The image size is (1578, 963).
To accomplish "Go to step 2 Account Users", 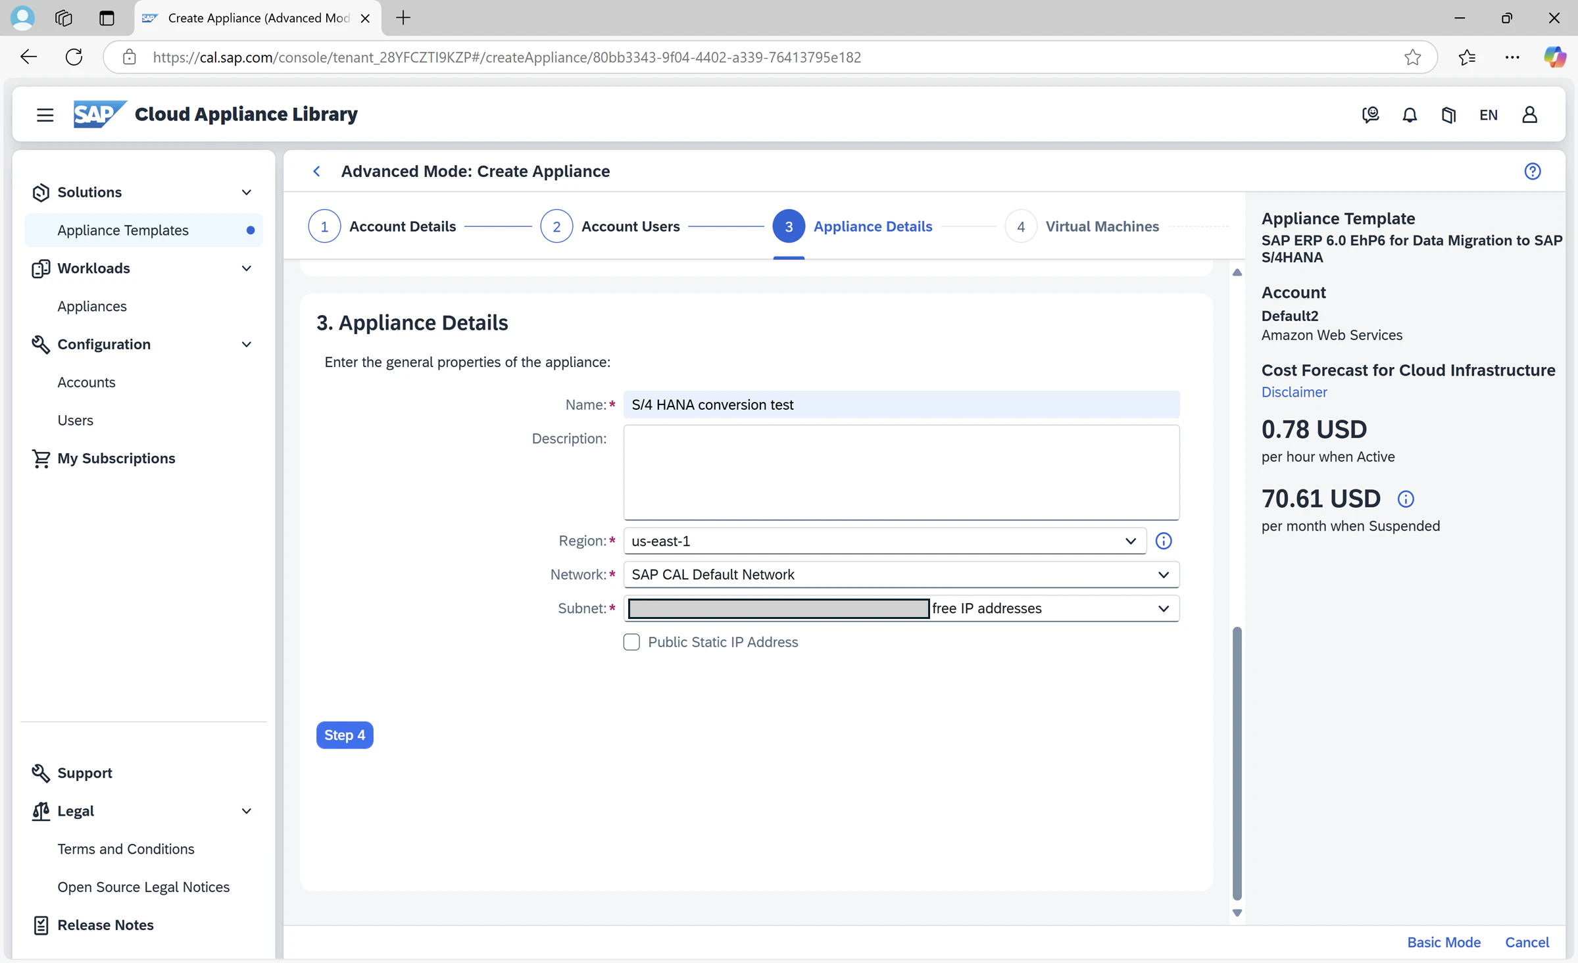I will click(610, 226).
